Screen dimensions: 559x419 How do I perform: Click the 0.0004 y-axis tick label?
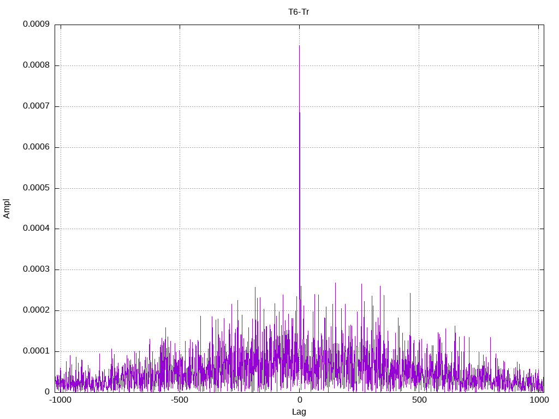(36, 229)
